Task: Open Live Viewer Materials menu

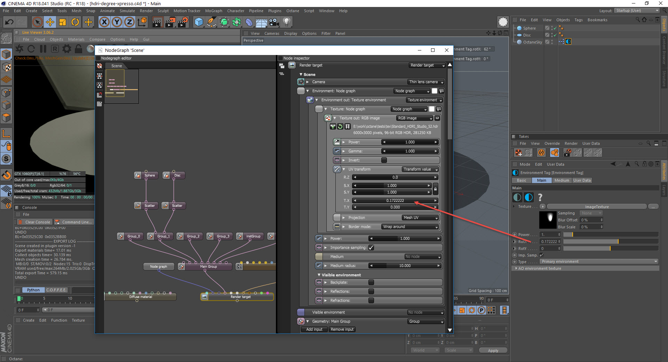Action: click(76, 39)
